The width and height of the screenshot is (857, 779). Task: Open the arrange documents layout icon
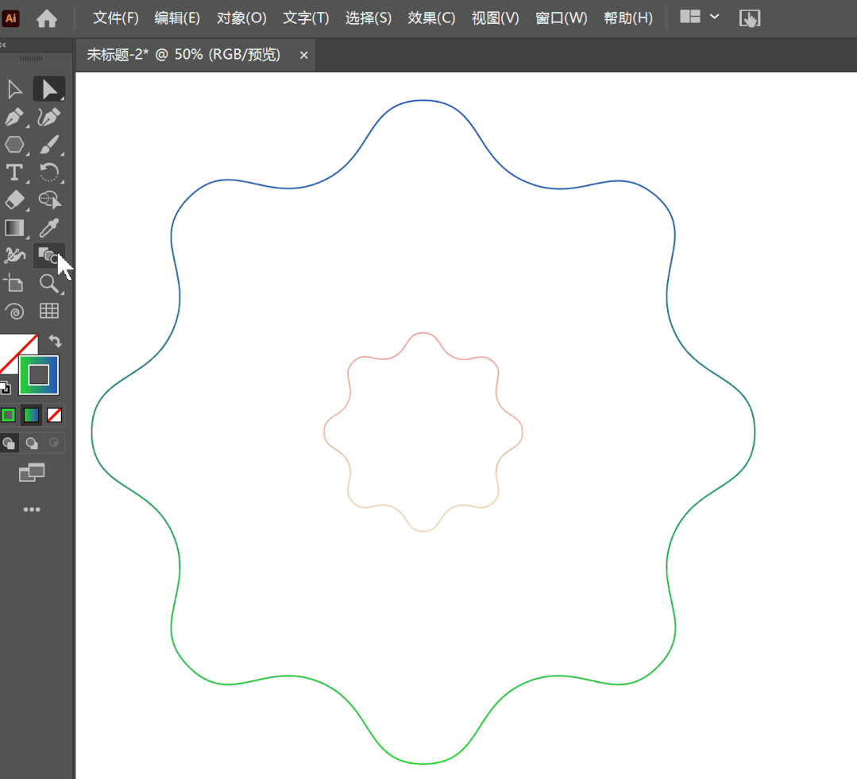(690, 17)
